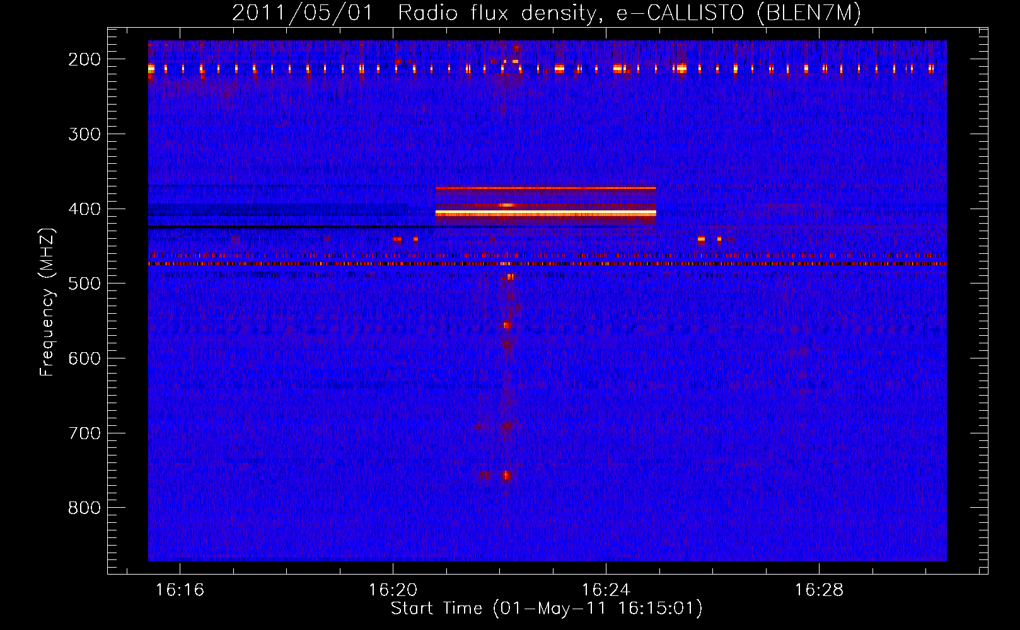
Task: Click the thin red emission line near 370 MHz
Action: 546,188
